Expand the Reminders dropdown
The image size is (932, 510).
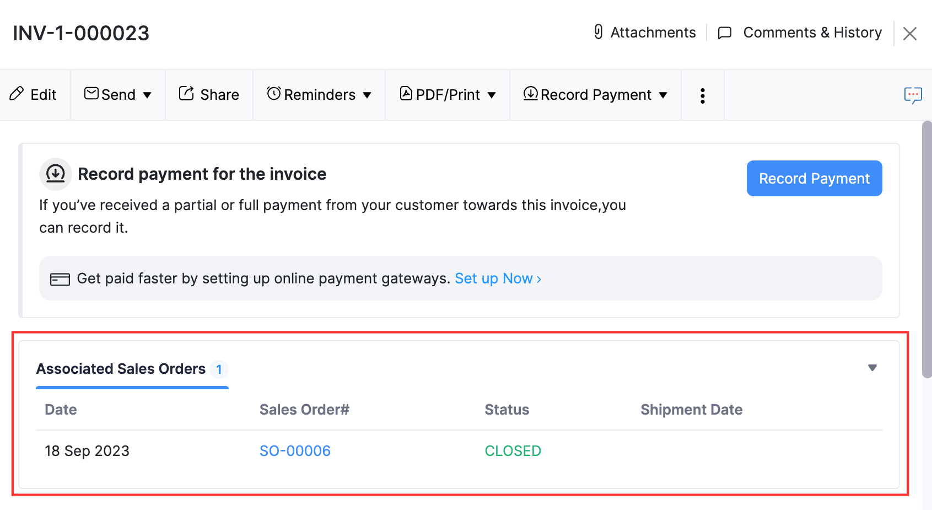click(319, 95)
